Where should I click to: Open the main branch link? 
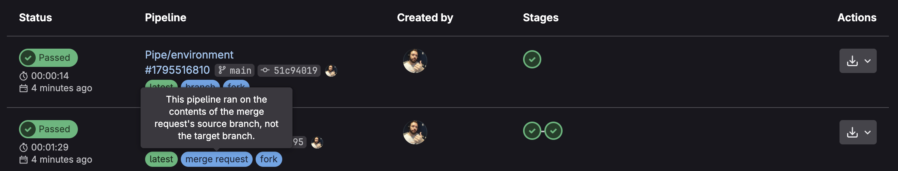pyautogui.click(x=240, y=71)
